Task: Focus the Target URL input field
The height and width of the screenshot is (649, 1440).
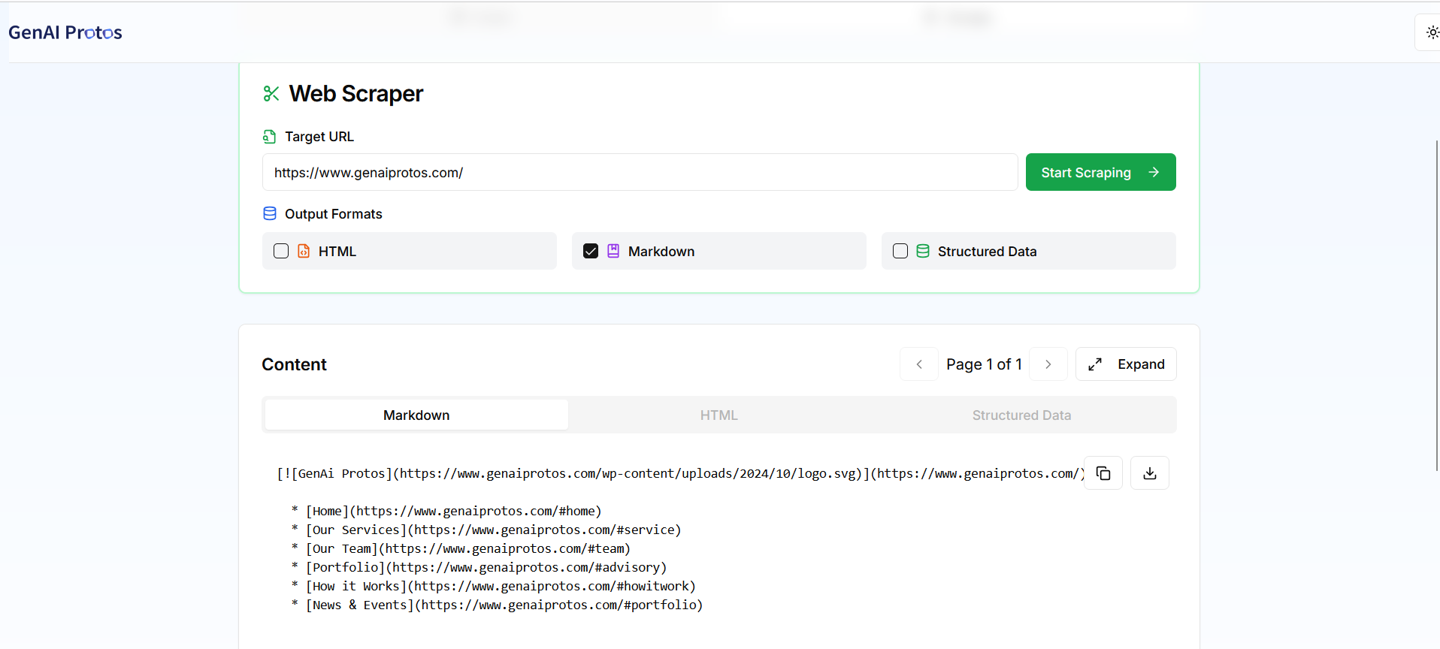Action: pyautogui.click(x=640, y=172)
